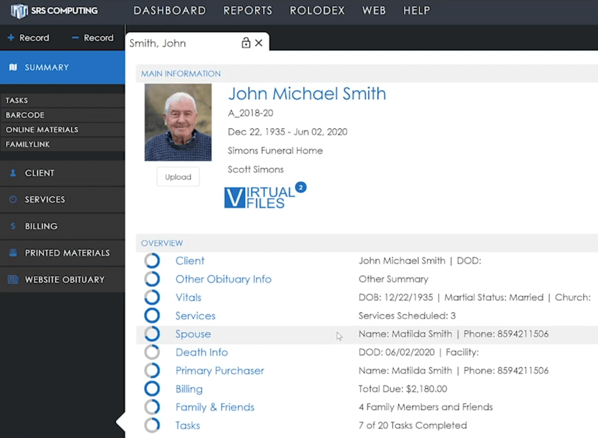Click John Smith's profile photo
Viewport: 598px width, 438px height.
pyautogui.click(x=178, y=122)
